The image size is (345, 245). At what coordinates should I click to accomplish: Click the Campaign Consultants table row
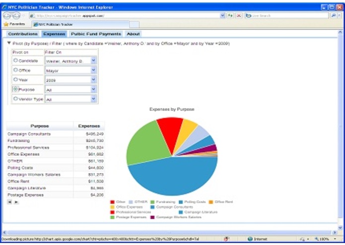[56, 134]
